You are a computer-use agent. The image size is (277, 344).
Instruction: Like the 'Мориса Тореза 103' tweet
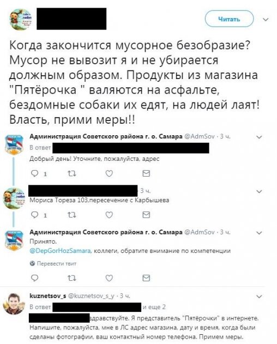pos(109,215)
